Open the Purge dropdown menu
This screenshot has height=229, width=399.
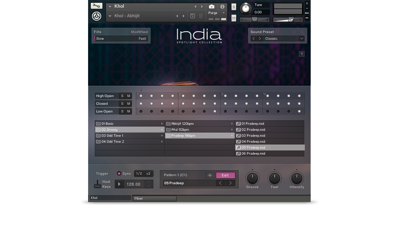pyautogui.click(x=224, y=13)
